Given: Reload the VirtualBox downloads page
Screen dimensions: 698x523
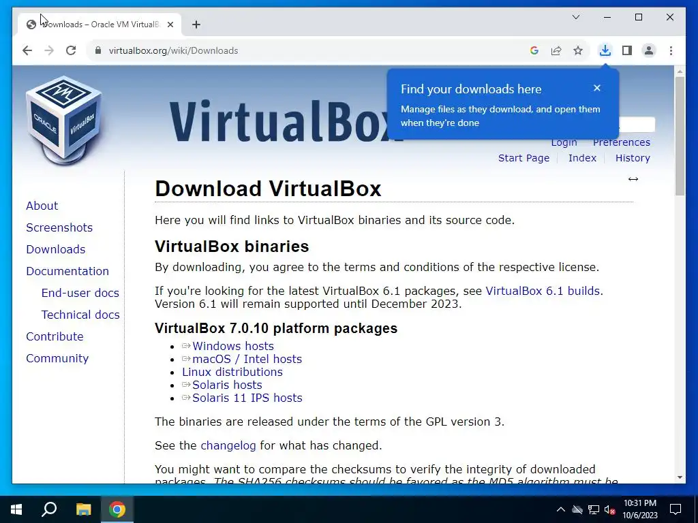Looking at the screenshot, I should 71,50.
